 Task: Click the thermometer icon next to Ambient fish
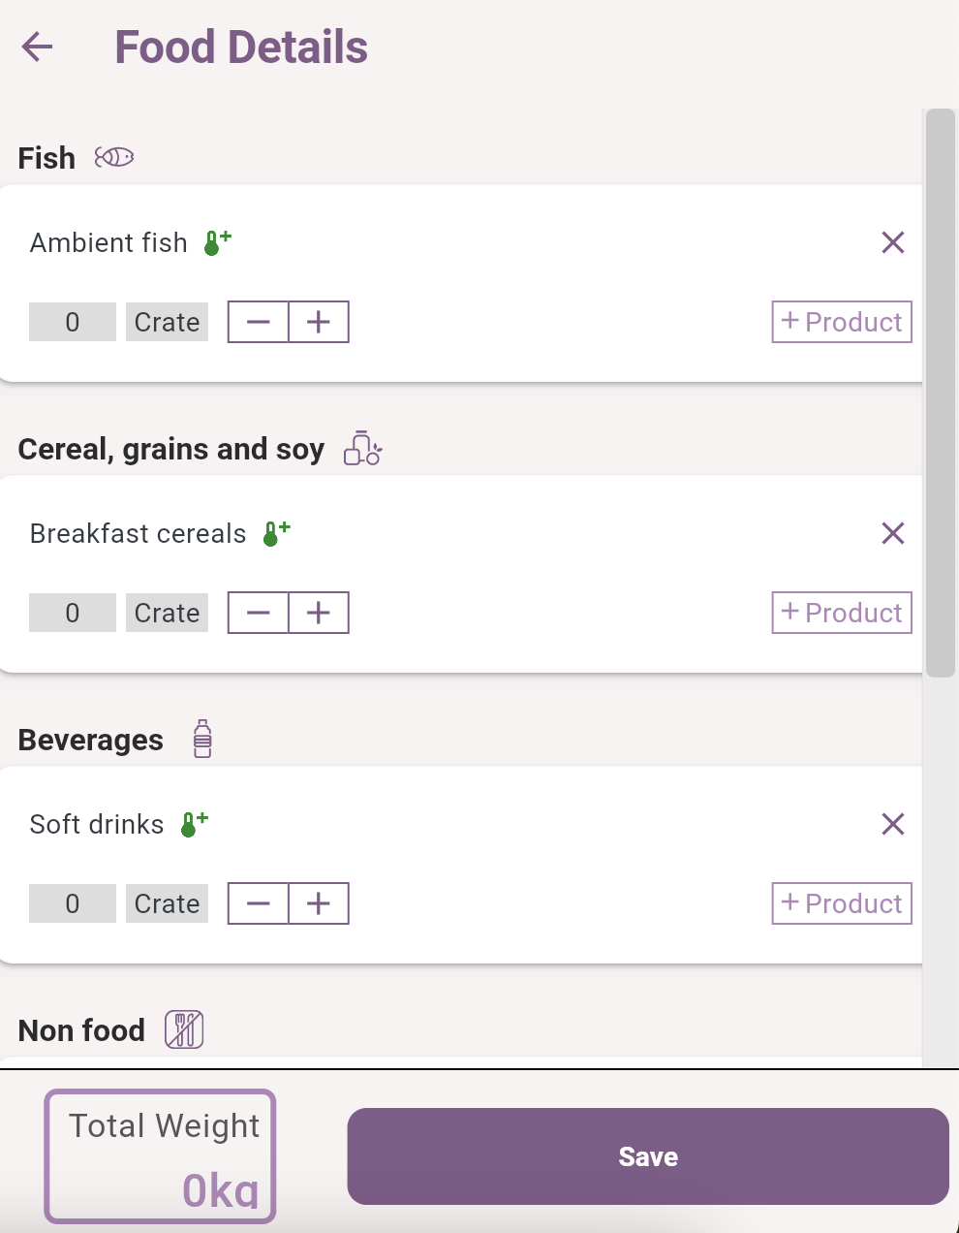[214, 241]
